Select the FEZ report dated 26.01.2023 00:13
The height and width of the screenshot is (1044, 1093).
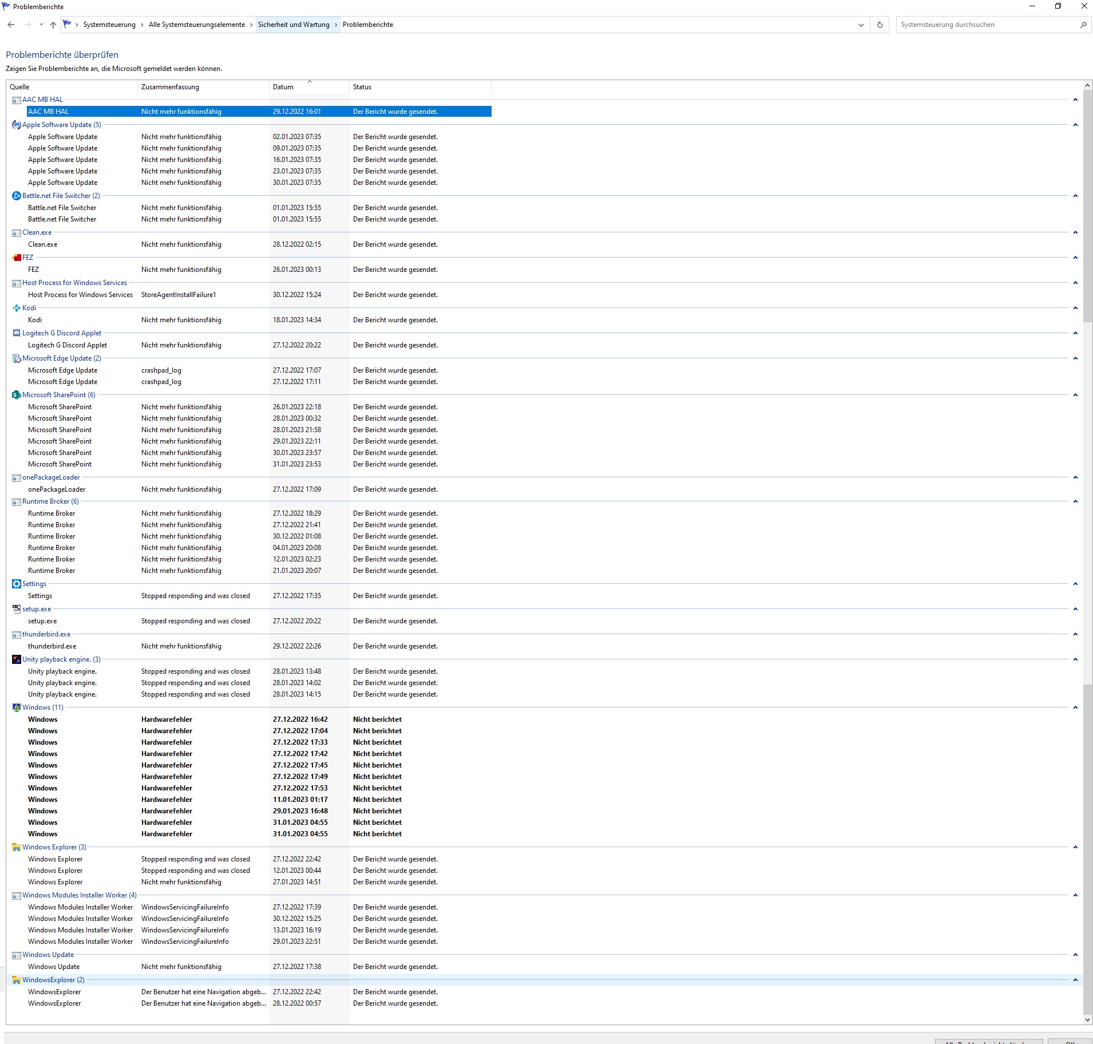tap(259, 270)
